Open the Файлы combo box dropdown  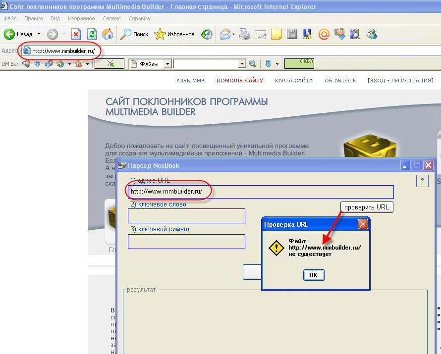pyautogui.click(x=167, y=64)
